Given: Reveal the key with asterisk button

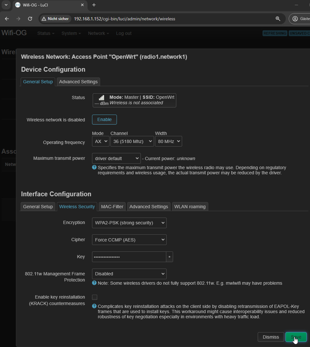Looking at the screenshot, I should click(x=170, y=257).
